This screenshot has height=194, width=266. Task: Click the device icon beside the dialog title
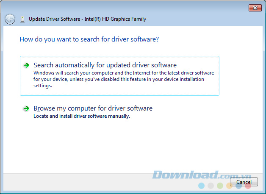[x=22, y=19]
